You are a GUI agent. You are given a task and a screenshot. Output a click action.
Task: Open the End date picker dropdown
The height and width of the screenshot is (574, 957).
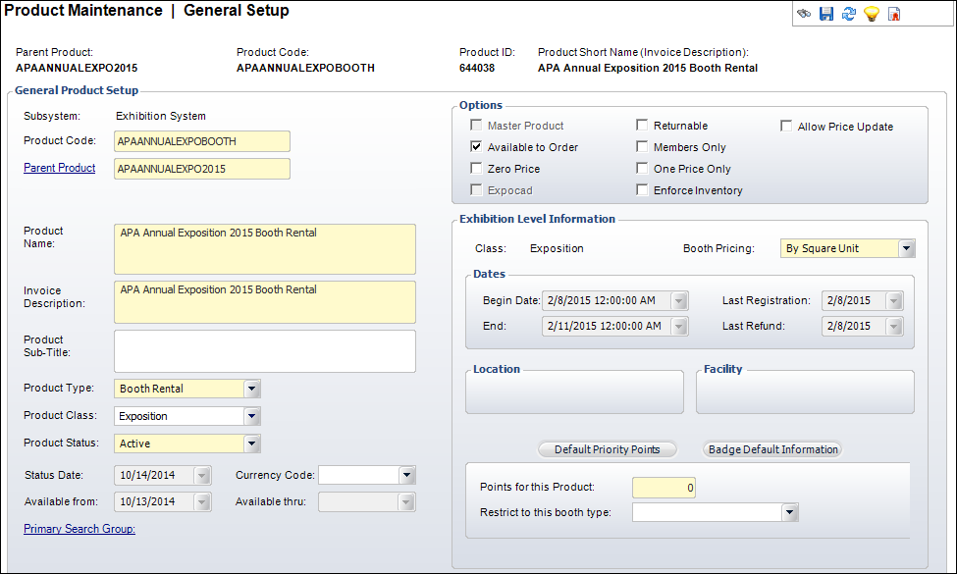(x=679, y=327)
